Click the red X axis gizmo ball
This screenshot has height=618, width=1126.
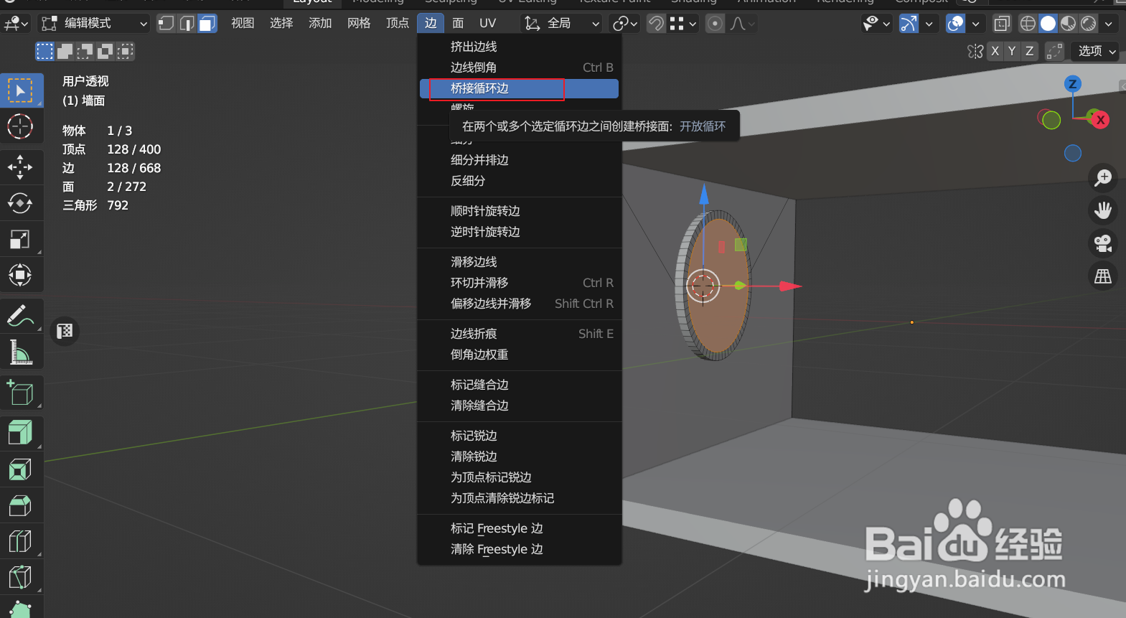(x=1100, y=120)
